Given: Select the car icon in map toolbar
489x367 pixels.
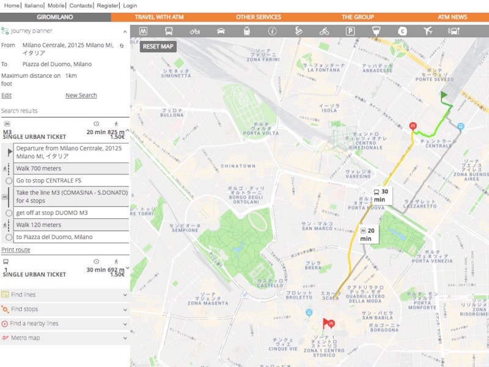Looking at the screenshot, I should click(221, 31).
